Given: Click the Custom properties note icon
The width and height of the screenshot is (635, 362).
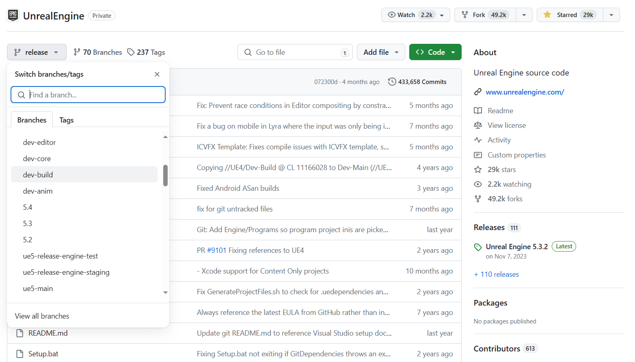Looking at the screenshot, I should (478, 155).
